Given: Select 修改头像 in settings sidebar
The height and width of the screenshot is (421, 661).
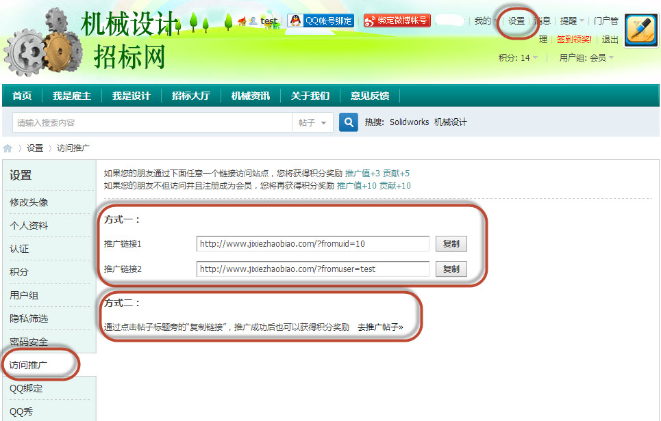Looking at the screenshot, I should pos(29,202).
